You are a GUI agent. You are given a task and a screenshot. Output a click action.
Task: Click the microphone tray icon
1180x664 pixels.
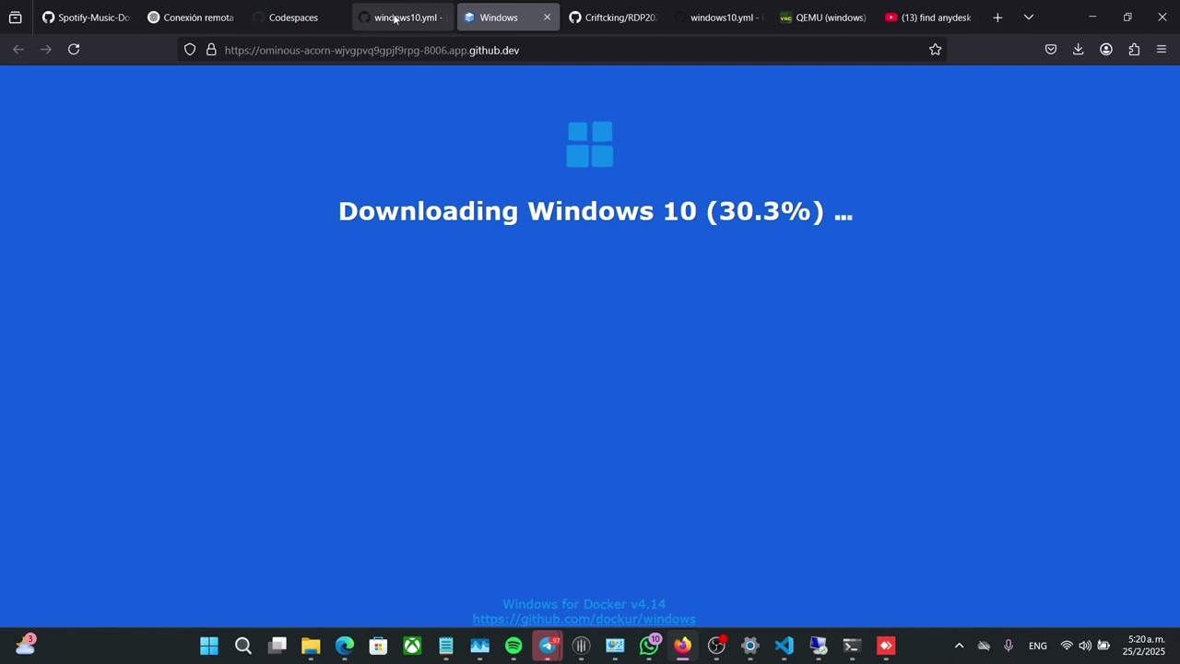click(x=1009, y=646)
